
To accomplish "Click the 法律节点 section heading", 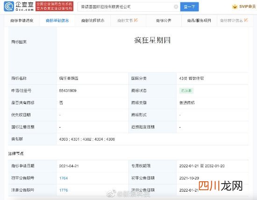I will [16, 154].
